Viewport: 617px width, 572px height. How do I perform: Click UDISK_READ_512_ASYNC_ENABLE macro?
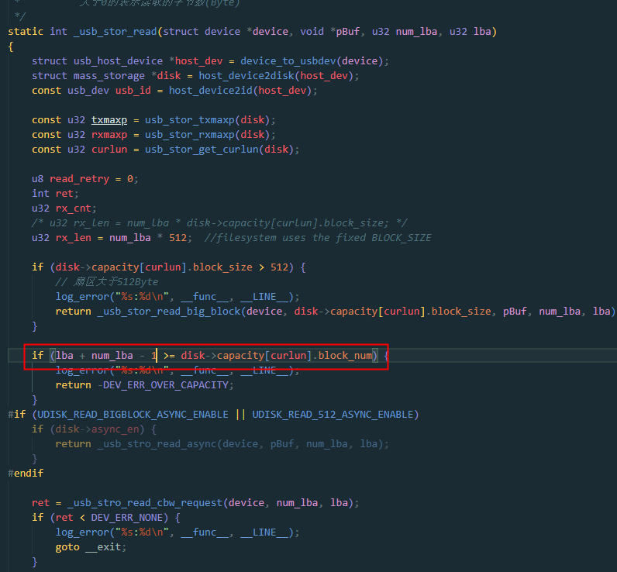(333, 415)
